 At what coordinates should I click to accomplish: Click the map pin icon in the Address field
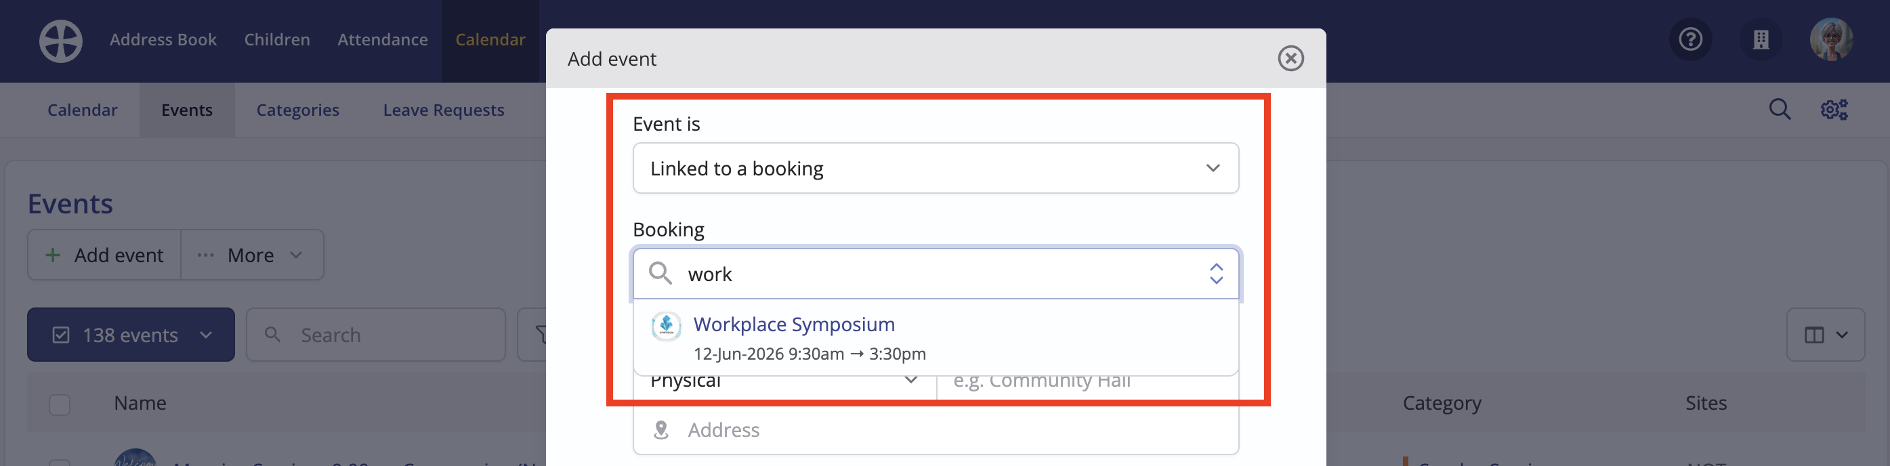tap(660, 430)
